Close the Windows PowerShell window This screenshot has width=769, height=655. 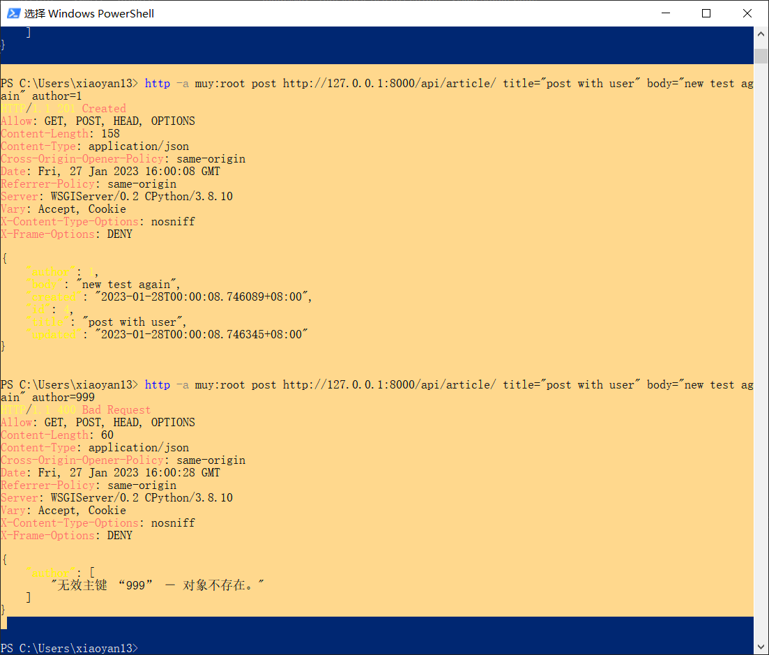click(747, 13)
